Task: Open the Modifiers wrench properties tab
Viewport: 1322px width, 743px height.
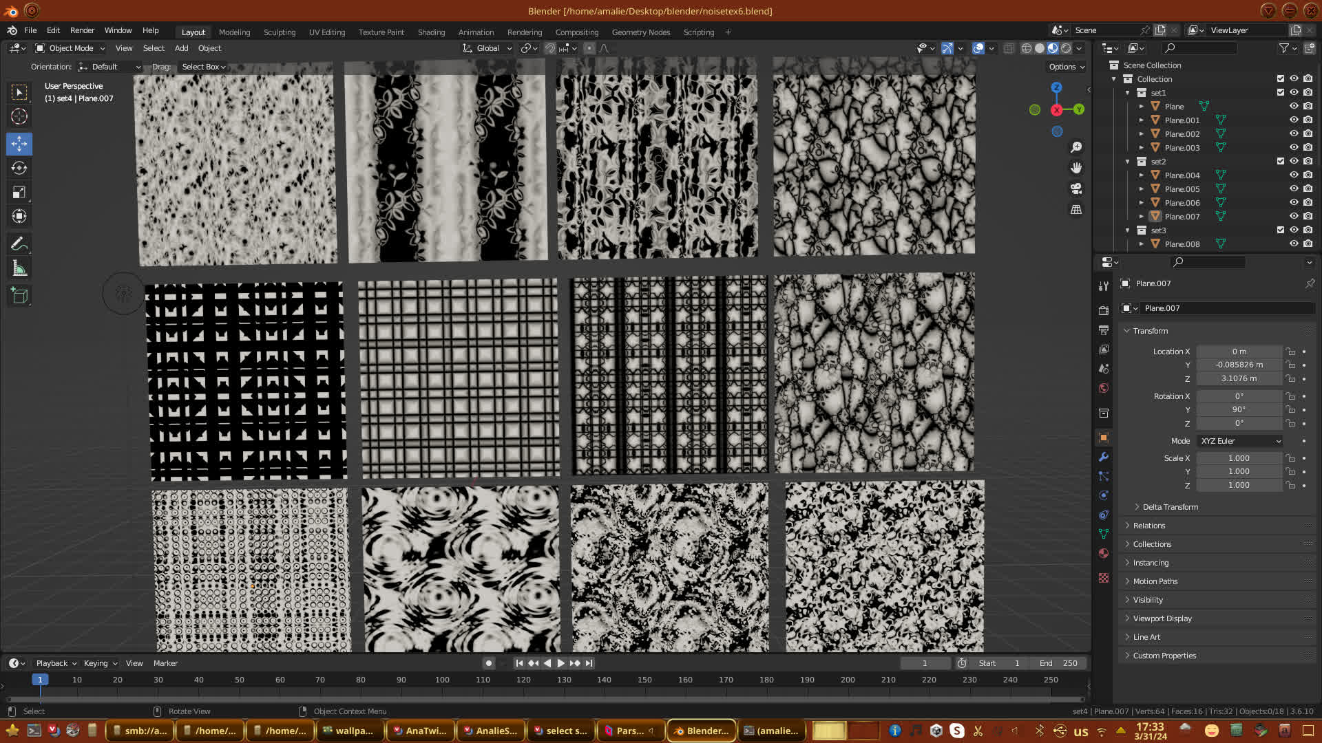Action: pyautogui.click(x=1104, y=457)
